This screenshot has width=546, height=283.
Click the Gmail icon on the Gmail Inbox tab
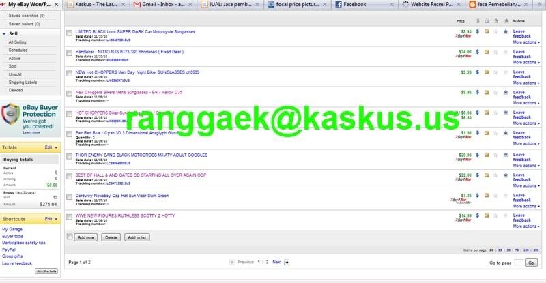(137, 5)
